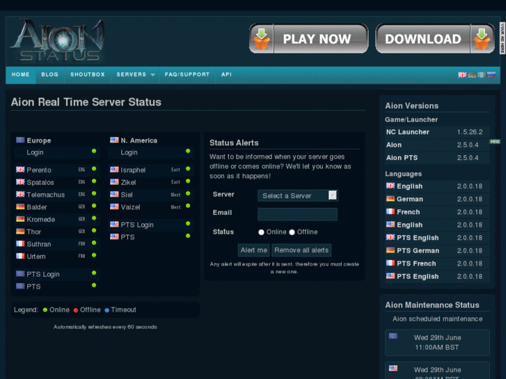Viewport: 506px width, 379px height.
Task: Click the Alert me button
Action: coord(253,250)
